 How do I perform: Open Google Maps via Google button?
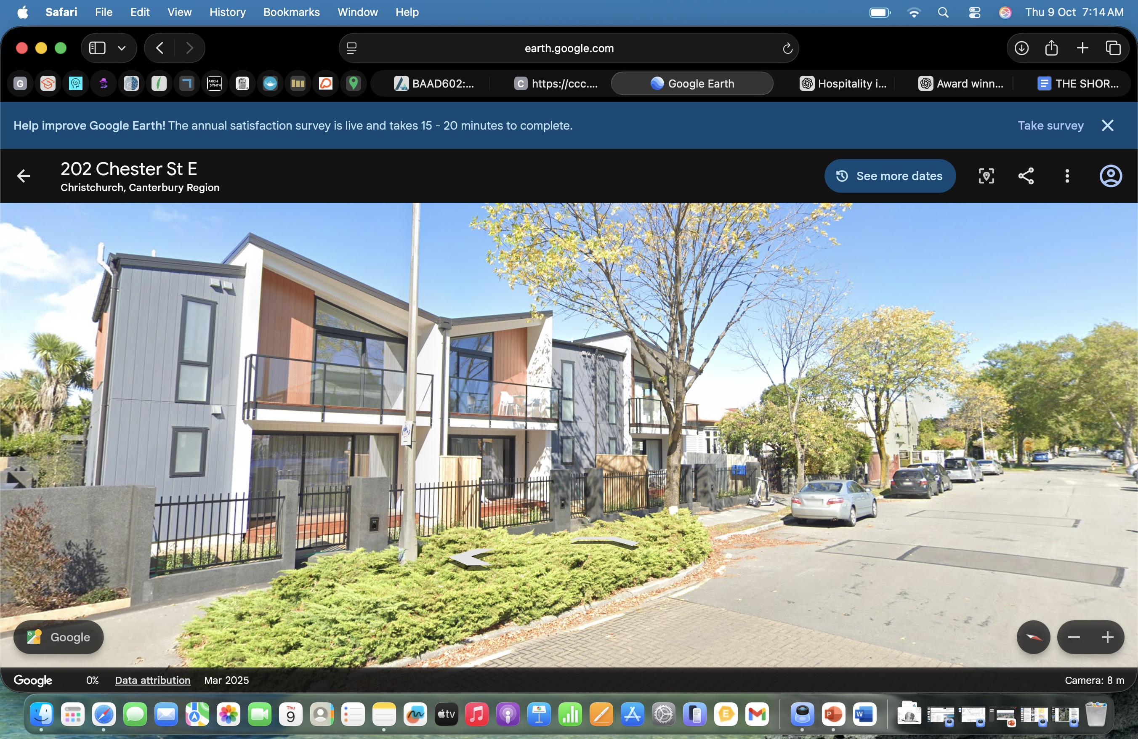tap(58, 637)
